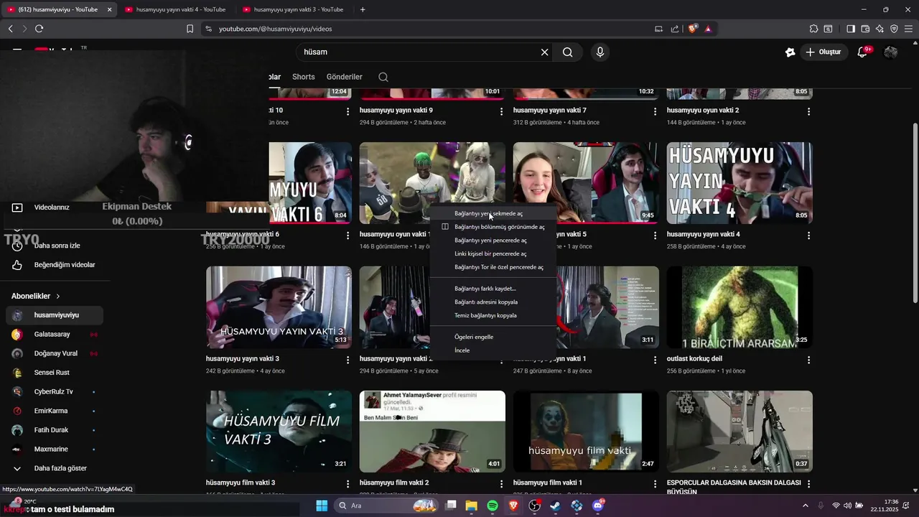Open a new browser tab

363,9
